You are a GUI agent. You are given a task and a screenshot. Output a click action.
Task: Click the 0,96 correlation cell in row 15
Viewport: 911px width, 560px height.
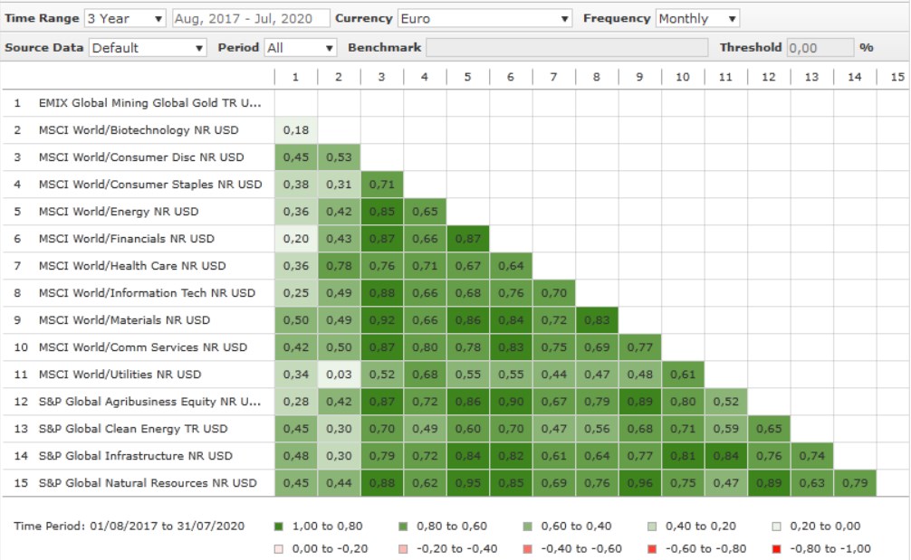pos(639,483)
